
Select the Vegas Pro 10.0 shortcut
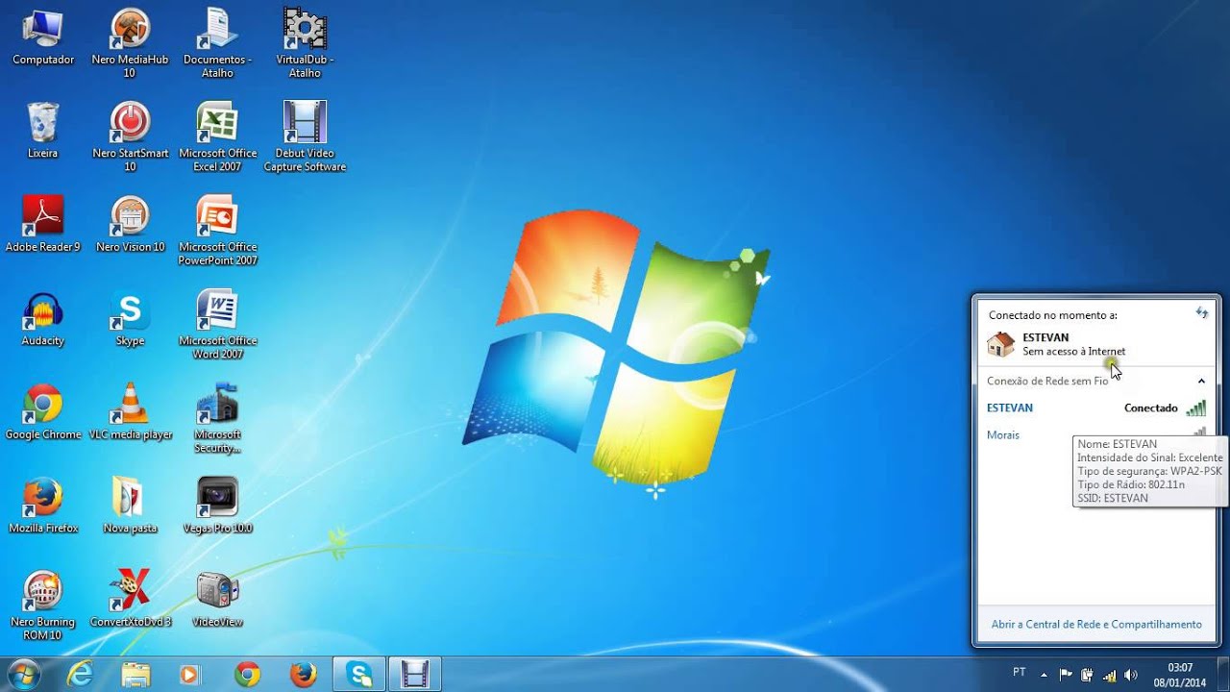pyautogui.click(x=217, y=506)
